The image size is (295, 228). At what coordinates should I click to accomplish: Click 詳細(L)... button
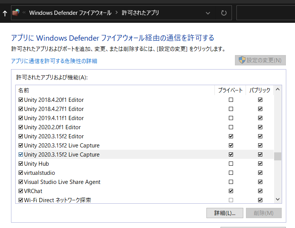[x=225, y=213]
